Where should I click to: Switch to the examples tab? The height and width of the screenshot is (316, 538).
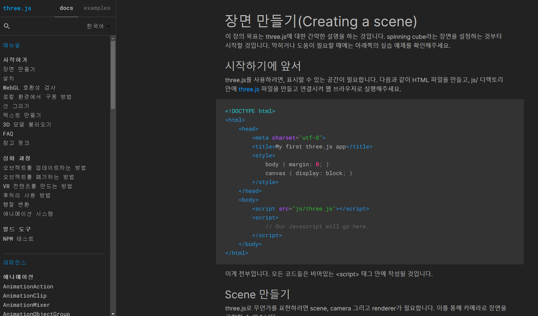pyautogui.click(x=97, y=8)
